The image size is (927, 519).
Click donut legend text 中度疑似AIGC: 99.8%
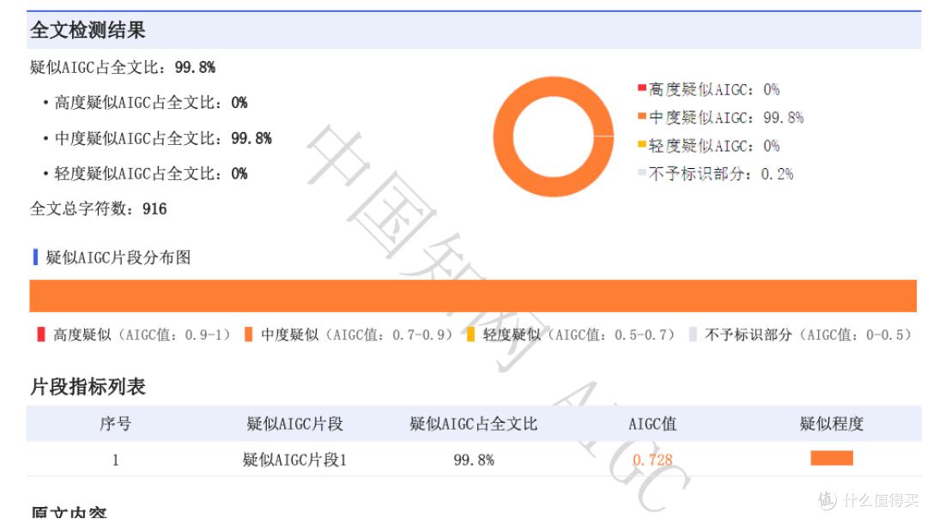point(726,118)
